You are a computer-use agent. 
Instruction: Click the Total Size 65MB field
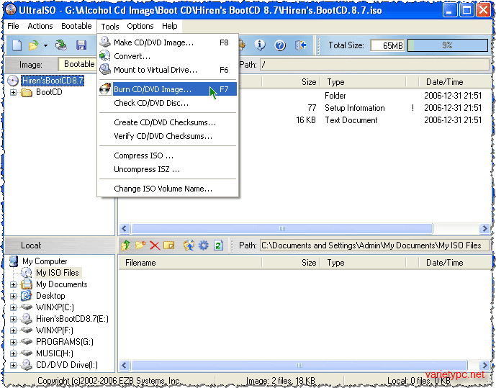pos(387,45)
